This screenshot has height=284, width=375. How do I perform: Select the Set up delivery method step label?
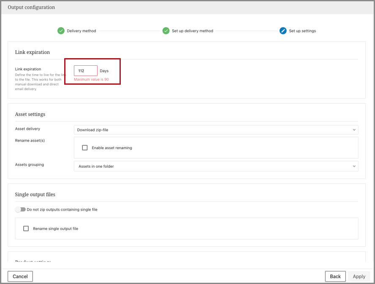[192, 31]
